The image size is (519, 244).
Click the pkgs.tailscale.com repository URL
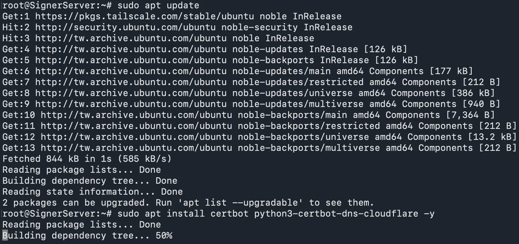point(144,16)
